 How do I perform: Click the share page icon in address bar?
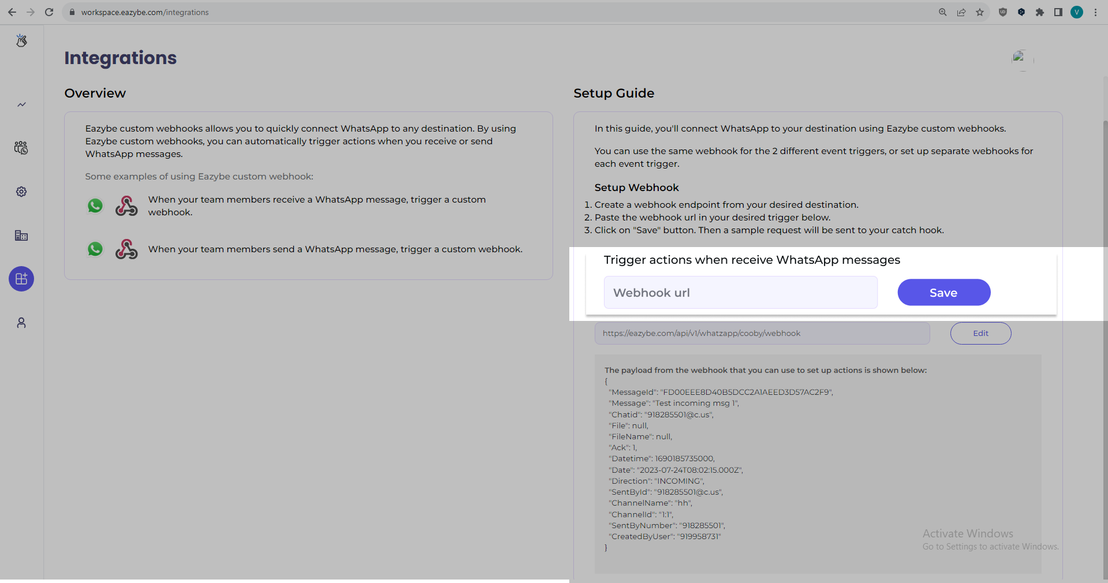coord(961,12)
